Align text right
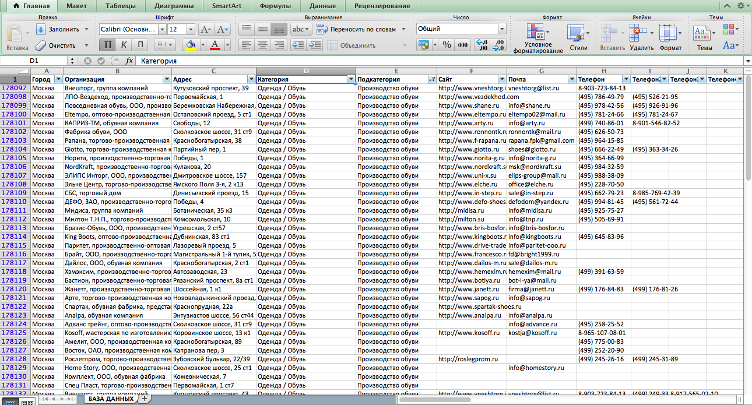Viewport: 752px width, 405px height. (279, 45)
